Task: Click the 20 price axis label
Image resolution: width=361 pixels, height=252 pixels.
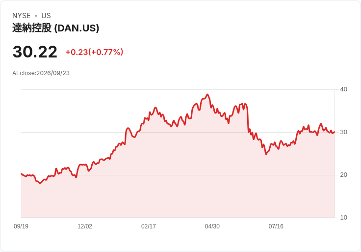Action: [x=343, y=175]
